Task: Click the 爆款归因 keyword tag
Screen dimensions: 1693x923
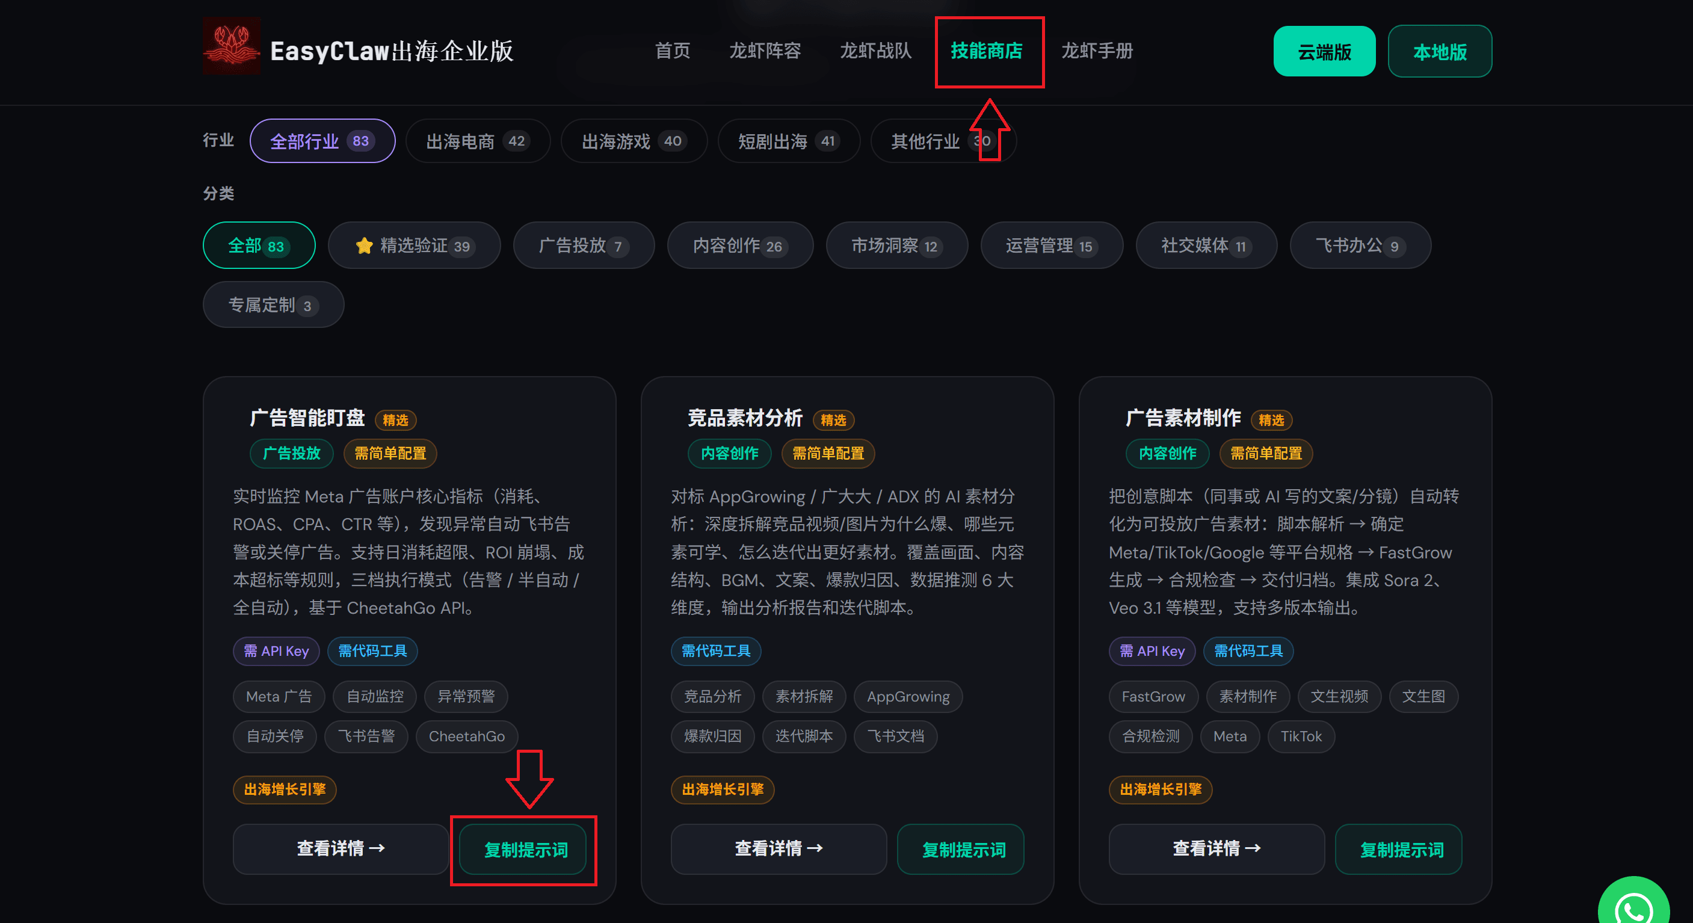Action: click(x=712, y=737)
